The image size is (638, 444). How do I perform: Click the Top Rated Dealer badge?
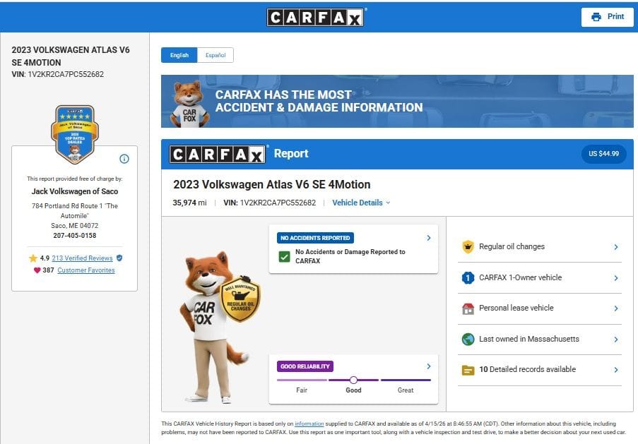(x=74, y=133)
